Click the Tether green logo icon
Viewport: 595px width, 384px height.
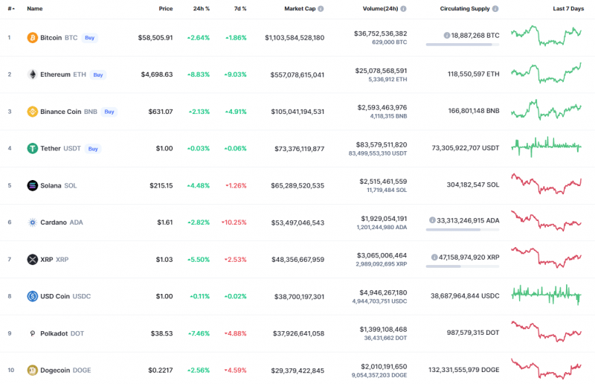click(32, 149)
